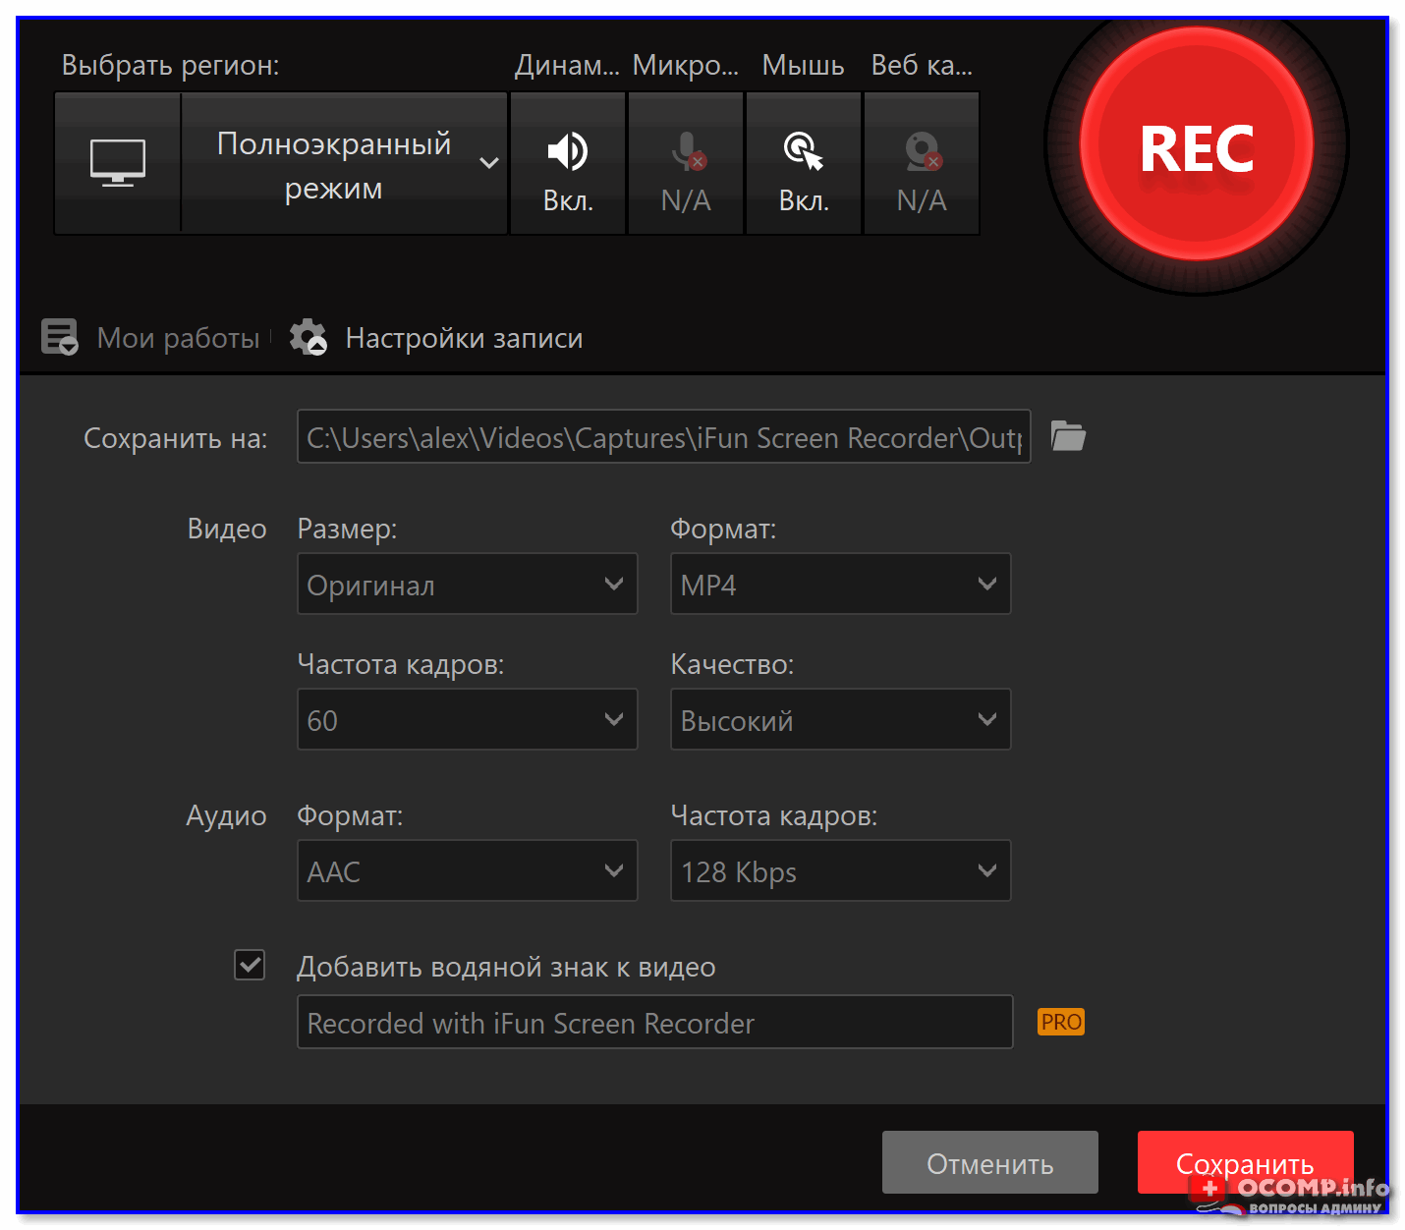
Task: Click the Выбрать регион label
Action: point(170,65)
